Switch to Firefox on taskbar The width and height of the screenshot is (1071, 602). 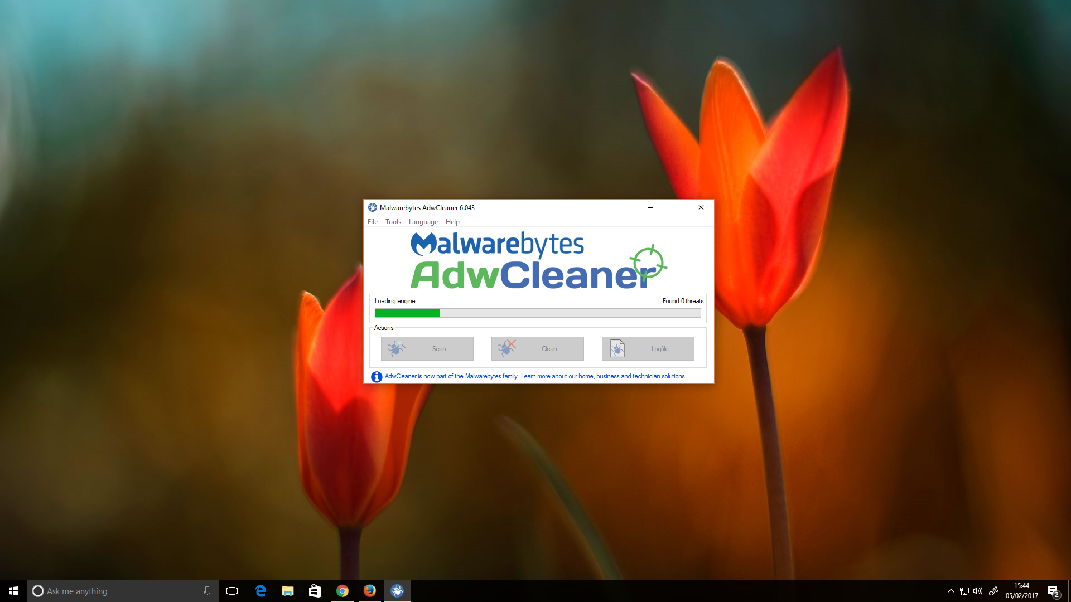(x=370, y=591)
